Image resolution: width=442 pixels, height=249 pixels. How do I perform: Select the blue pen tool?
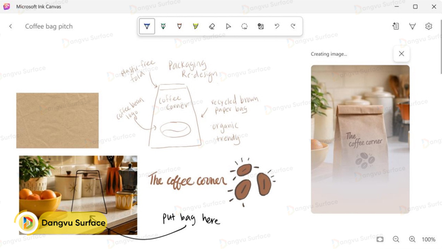(x=147, y=26)
